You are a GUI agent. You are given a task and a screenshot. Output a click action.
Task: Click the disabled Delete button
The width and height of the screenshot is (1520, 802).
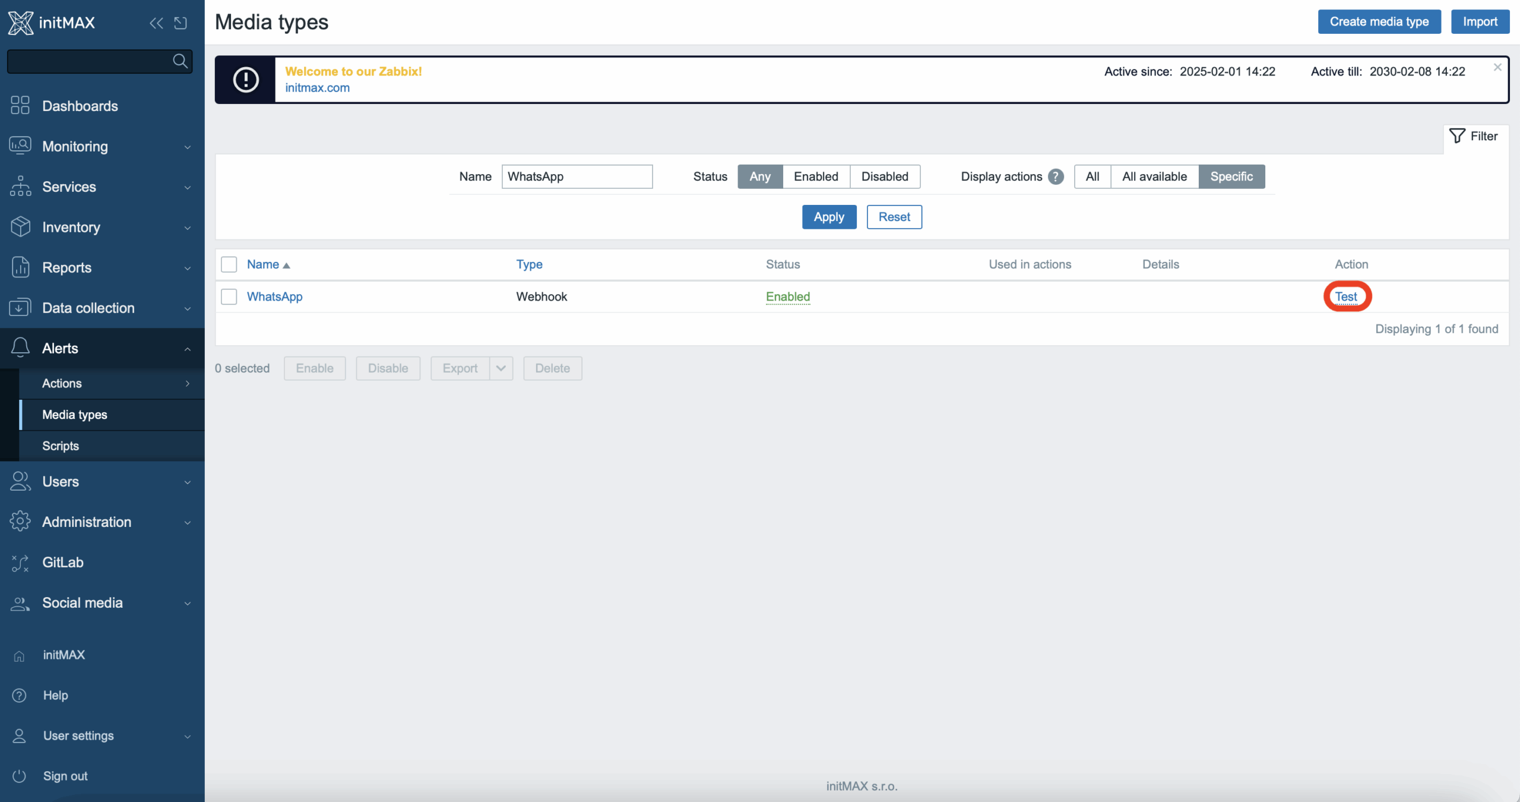pos(552,368)
